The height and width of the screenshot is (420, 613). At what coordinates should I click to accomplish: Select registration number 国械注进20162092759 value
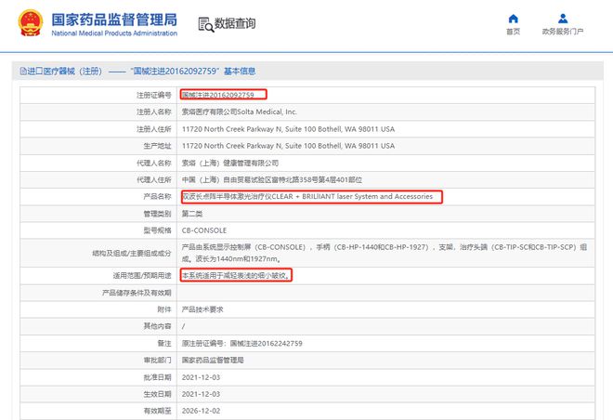tap(217, 95)
